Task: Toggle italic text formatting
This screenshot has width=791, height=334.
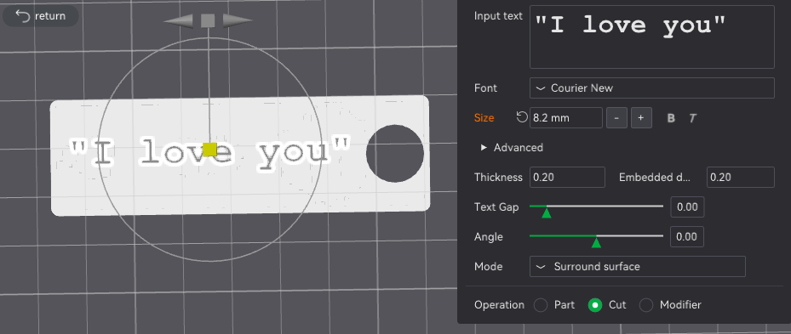Action: tap(692, 118)
